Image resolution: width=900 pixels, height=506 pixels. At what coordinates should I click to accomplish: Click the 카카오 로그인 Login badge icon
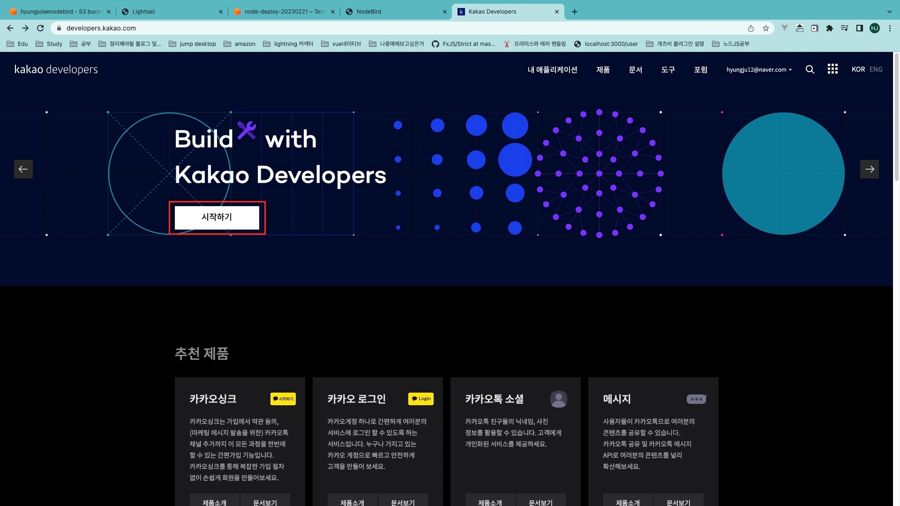click(x=421, y=399)
